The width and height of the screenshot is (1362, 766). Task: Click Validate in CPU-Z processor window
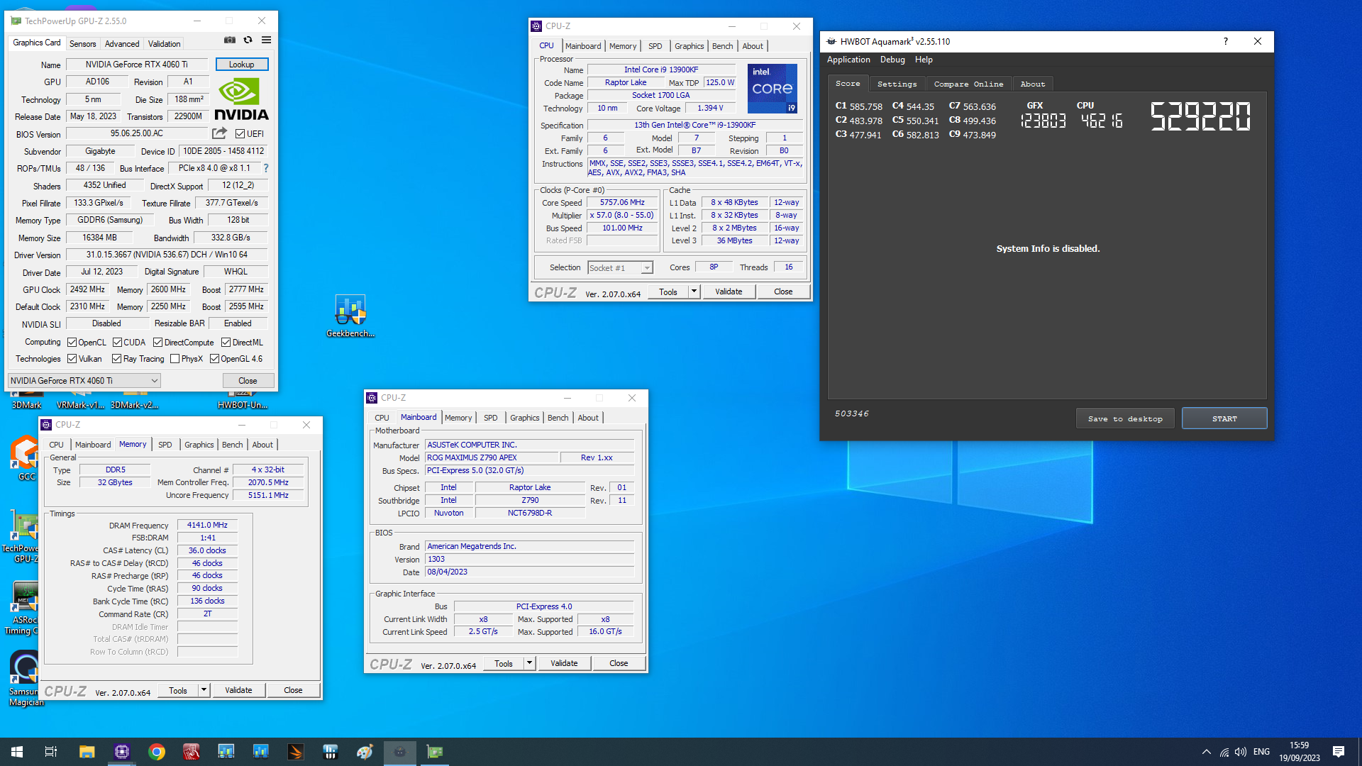click(729, 292)
